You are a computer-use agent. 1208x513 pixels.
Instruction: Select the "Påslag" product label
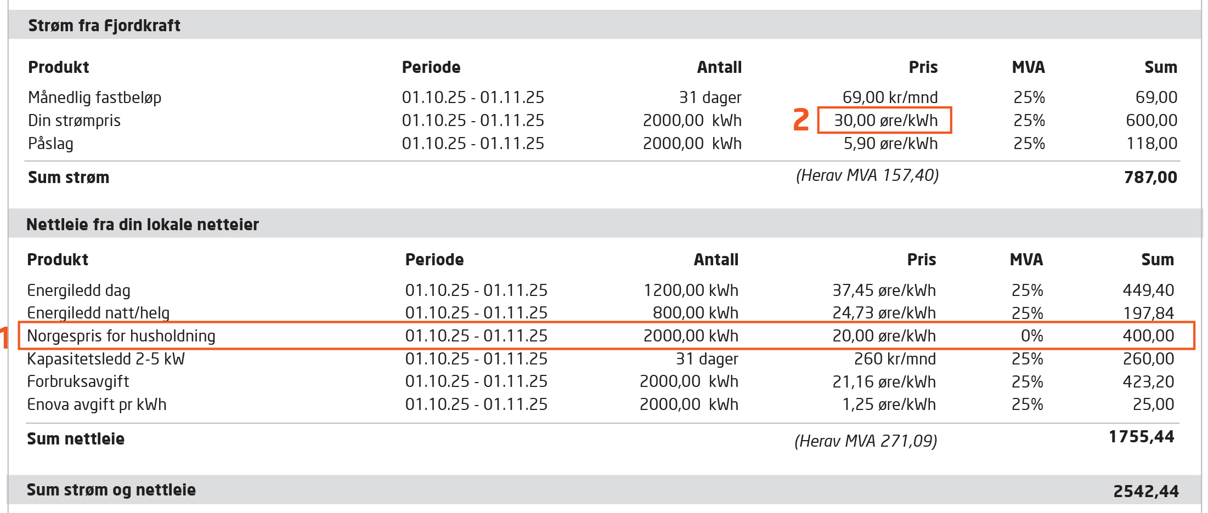point(50,144)
